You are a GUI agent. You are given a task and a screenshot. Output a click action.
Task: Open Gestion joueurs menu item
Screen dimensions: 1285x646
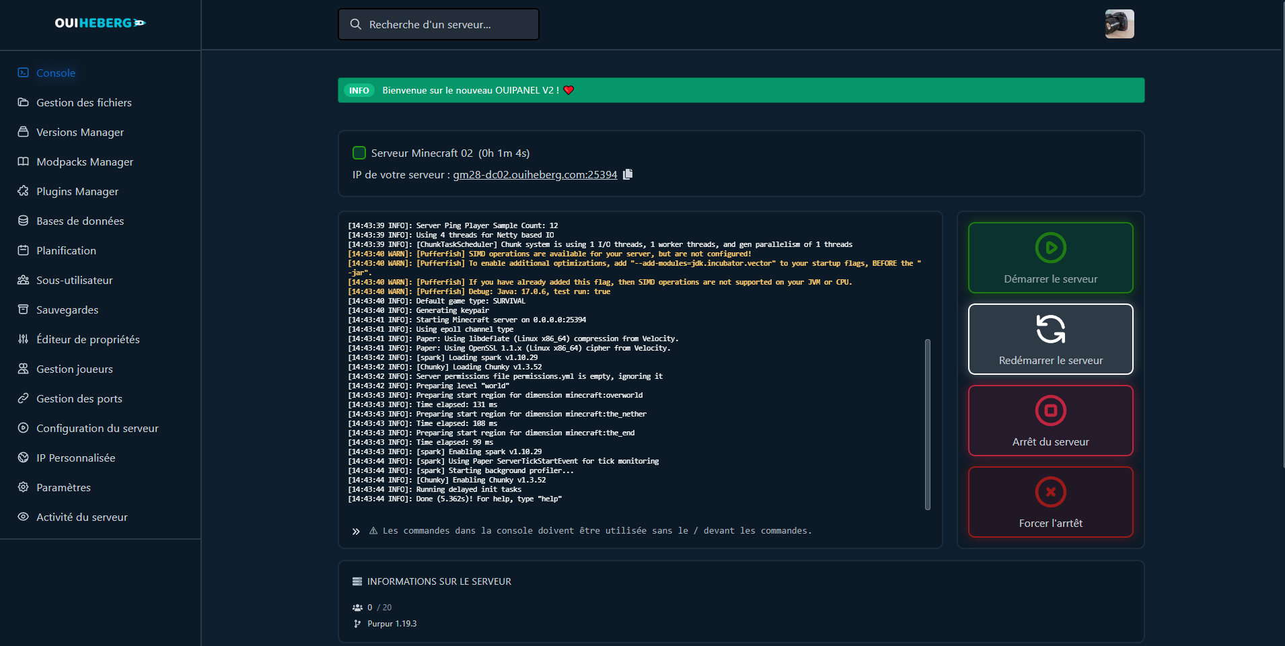[75, 369]
